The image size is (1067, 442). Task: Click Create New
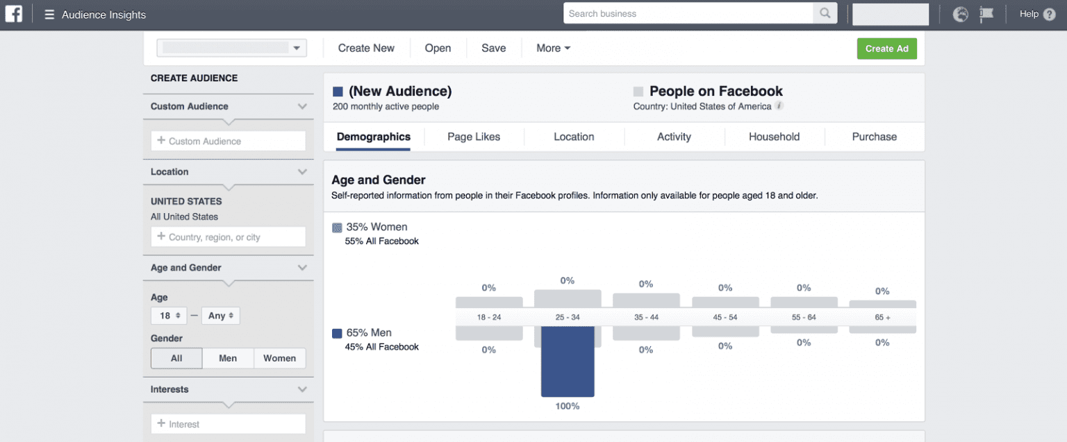coord(366,48)
